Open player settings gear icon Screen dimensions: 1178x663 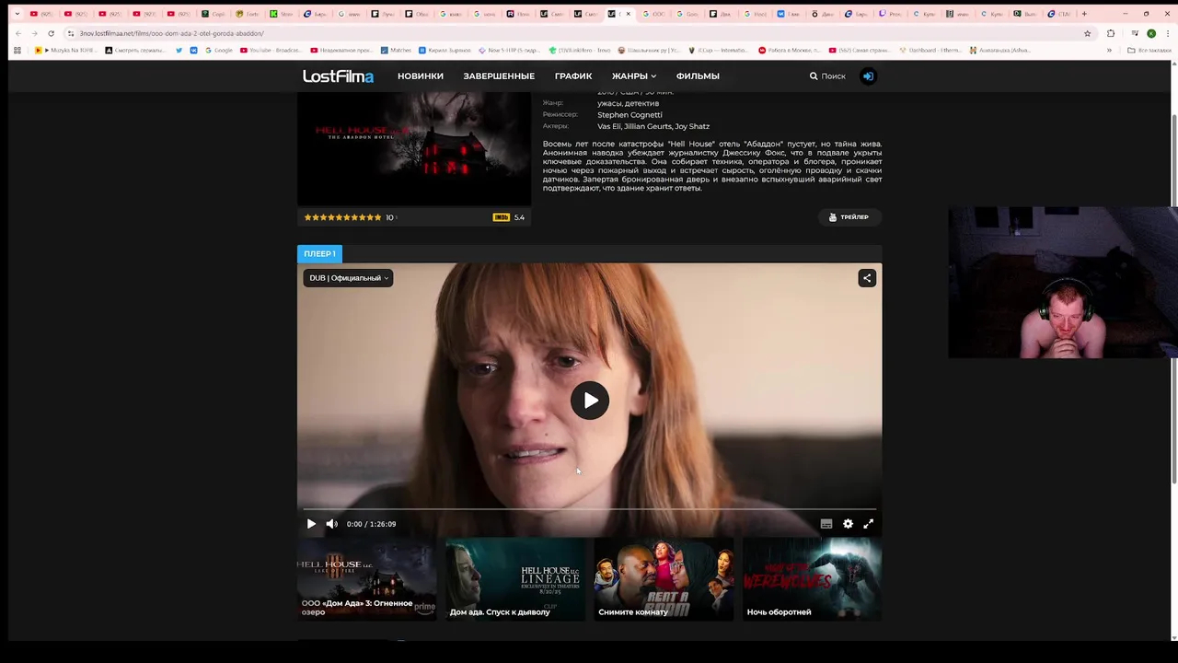click(848, 524)
